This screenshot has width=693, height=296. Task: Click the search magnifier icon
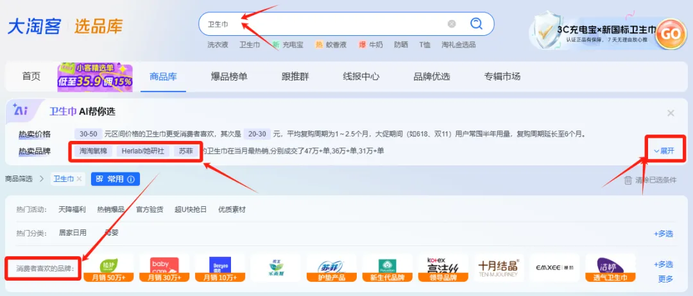click(475, 23)
